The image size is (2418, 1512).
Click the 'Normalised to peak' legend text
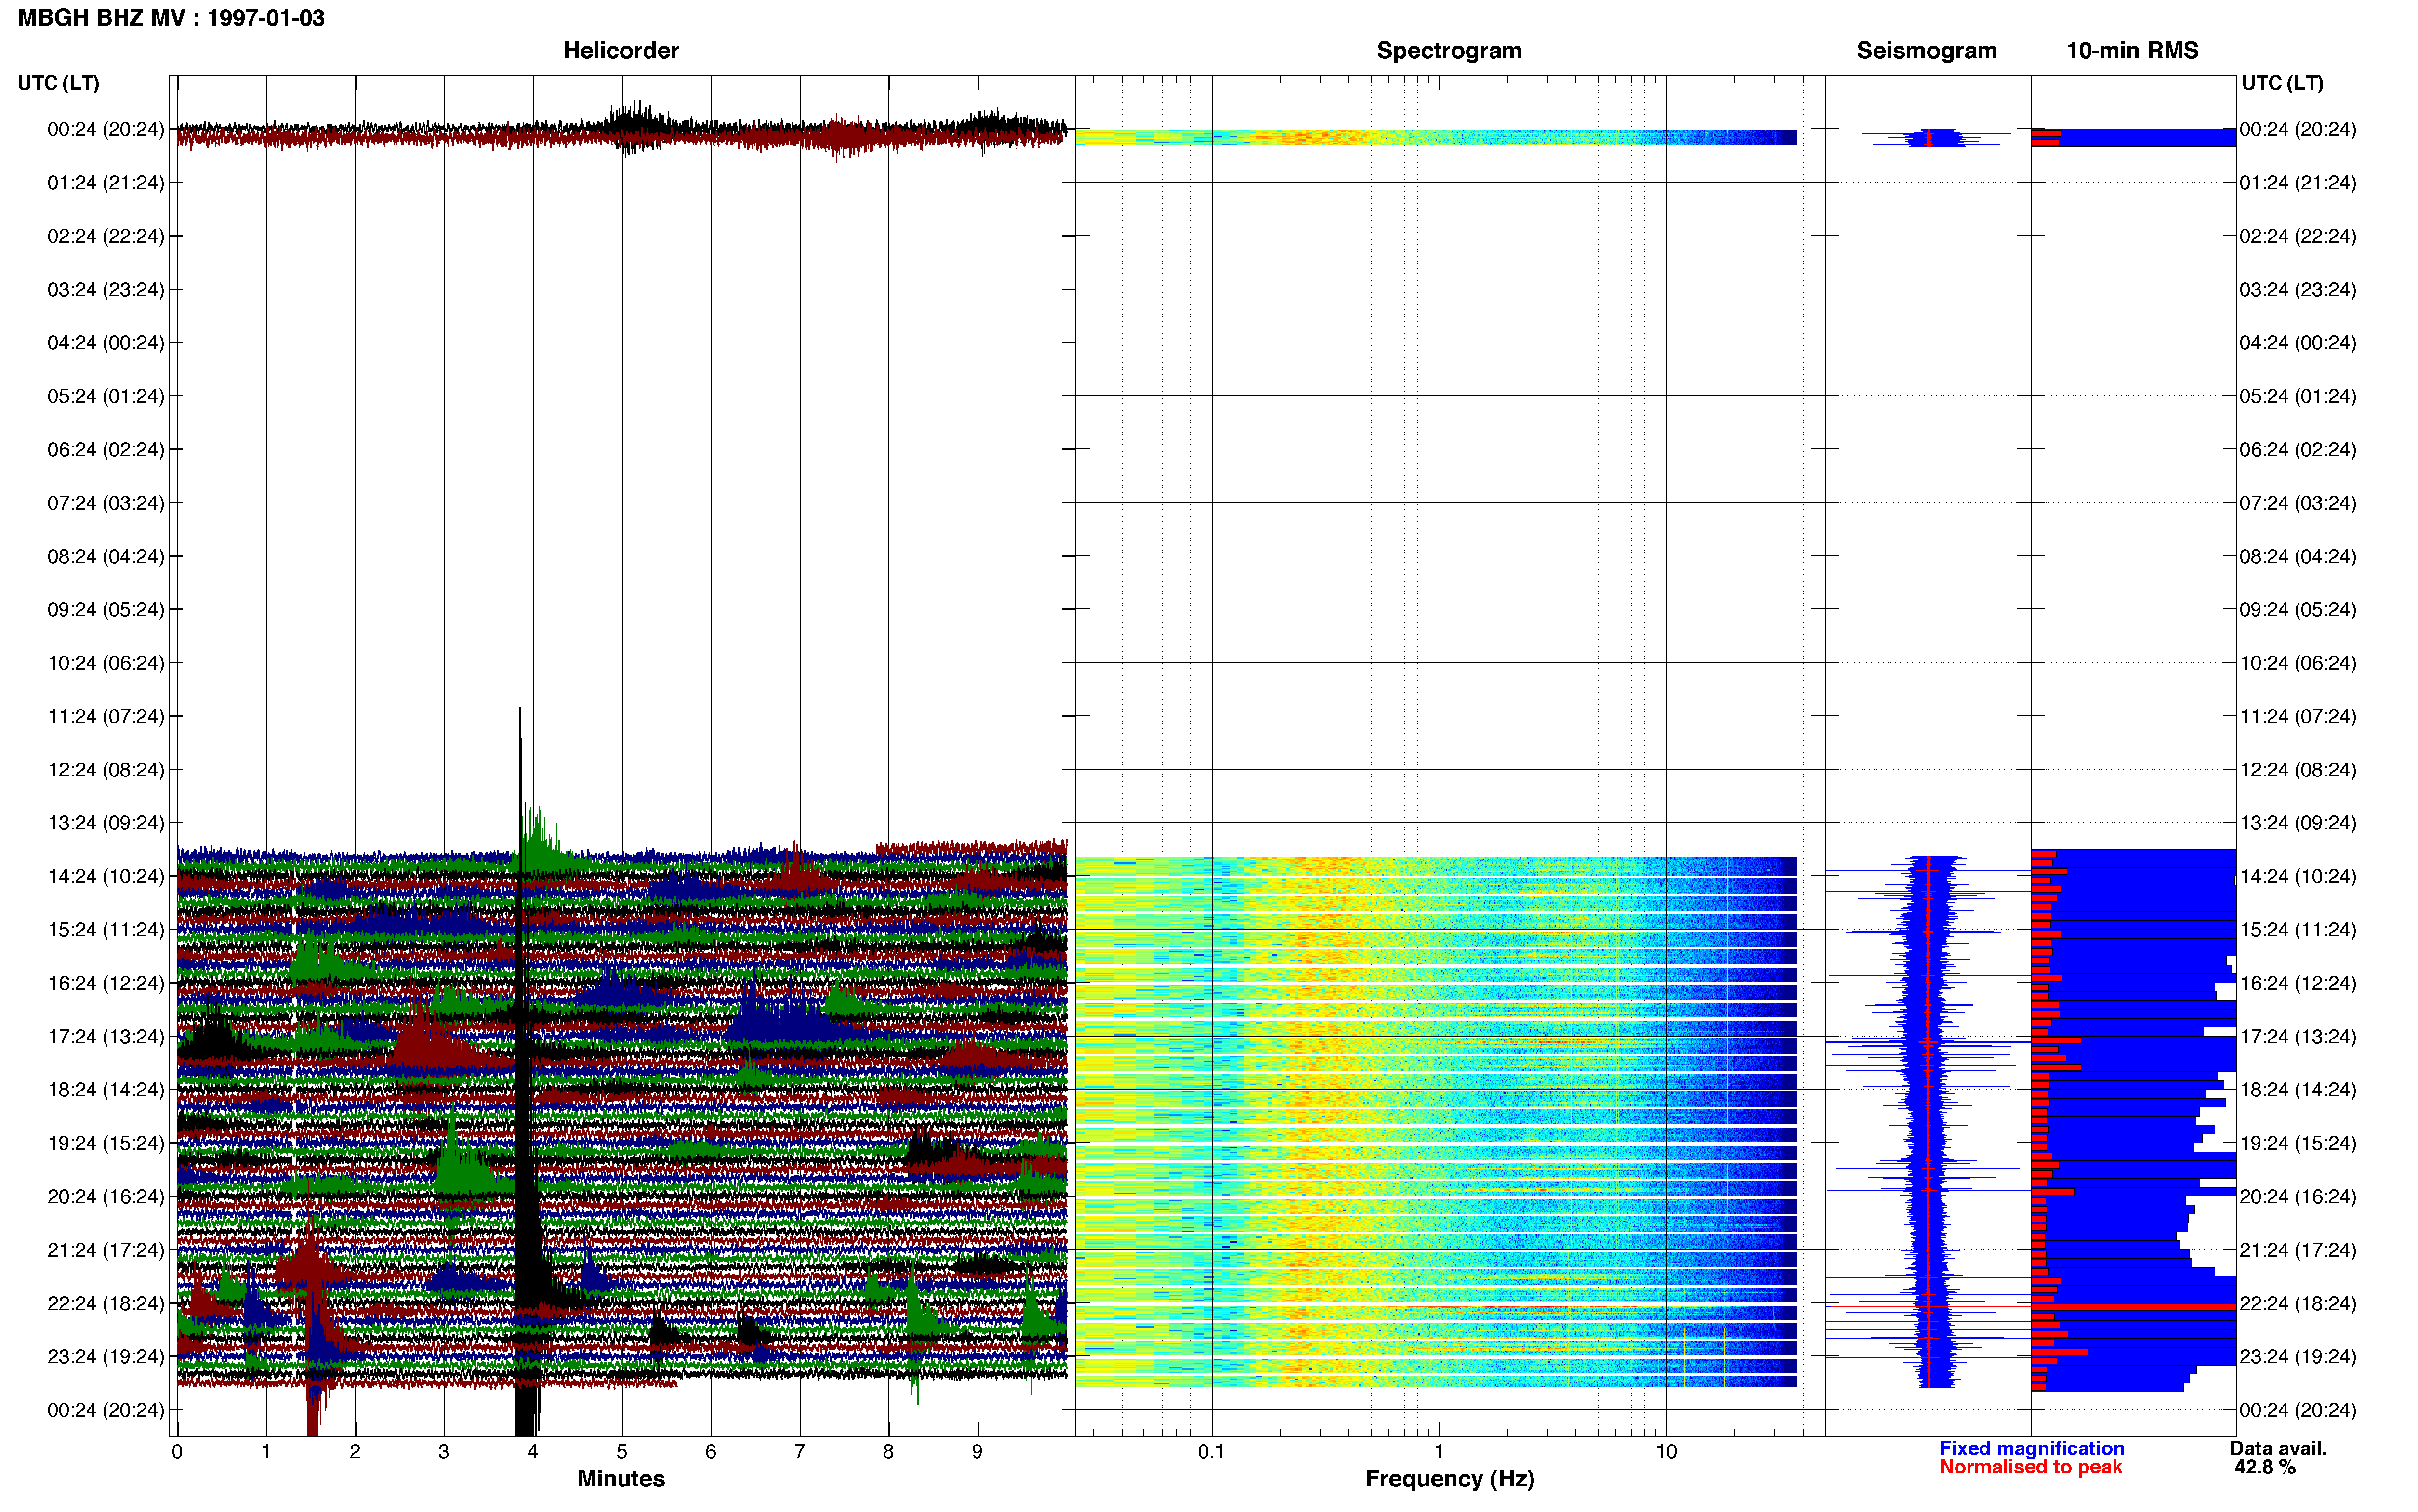pyautogui.click(x=2030, y=1467)
